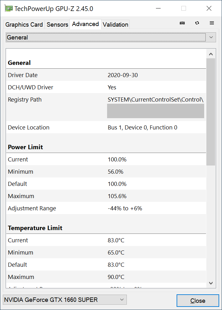Click the Adjustment Range label under Power Limit
This screenshot has width=222, height=310.
point(32,208)
